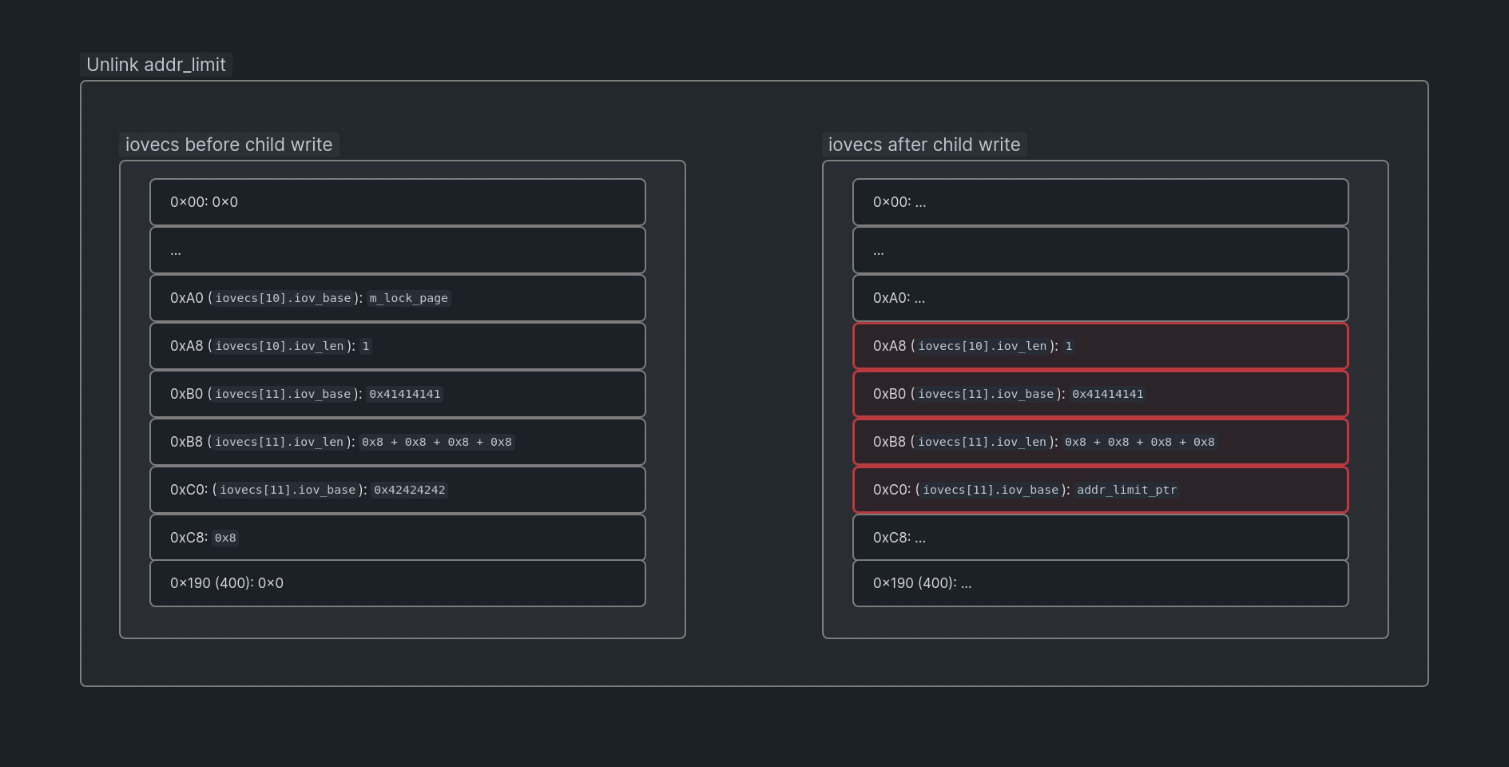Click the "0x190 (400): ..." row
The image size is (1509, 767).
coord(1100,583)
